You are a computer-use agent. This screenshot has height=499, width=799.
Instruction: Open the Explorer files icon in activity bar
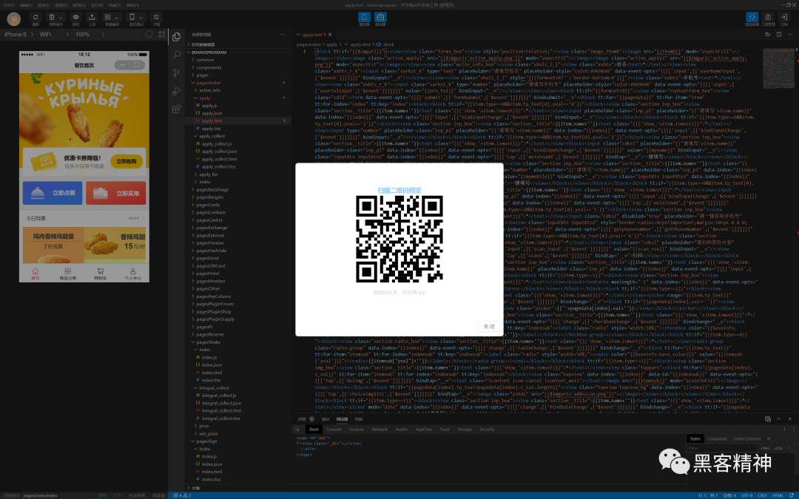176,37
